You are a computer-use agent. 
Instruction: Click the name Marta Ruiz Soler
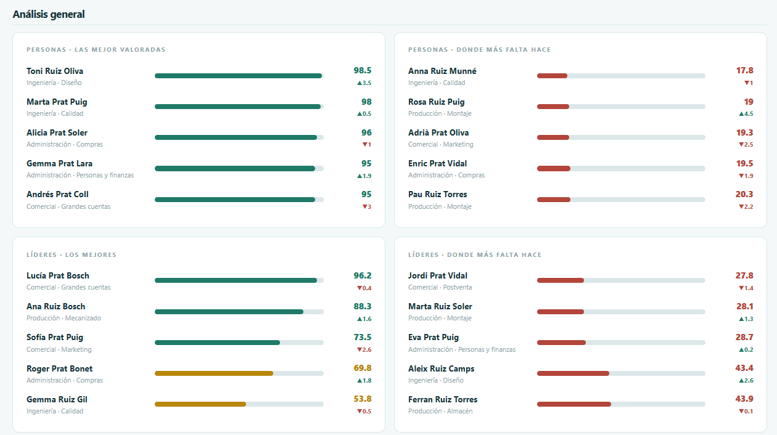pyautogui.click(x=440, y=306)
